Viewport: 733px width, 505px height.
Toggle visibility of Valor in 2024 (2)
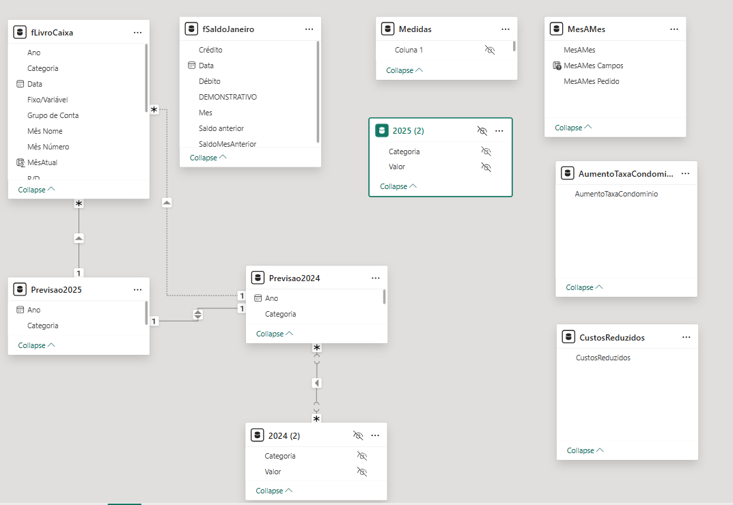point(362,472)
